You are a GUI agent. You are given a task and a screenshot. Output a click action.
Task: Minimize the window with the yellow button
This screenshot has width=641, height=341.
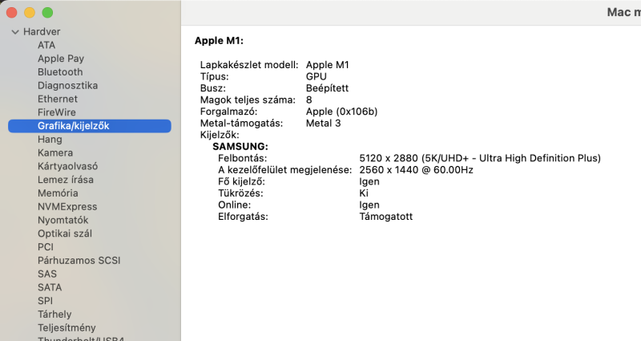click(30, 13)
